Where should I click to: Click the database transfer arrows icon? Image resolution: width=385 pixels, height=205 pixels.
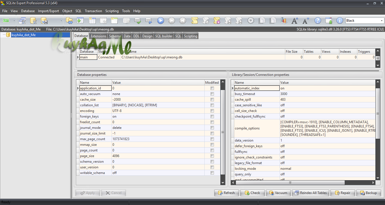coord(69,21)
